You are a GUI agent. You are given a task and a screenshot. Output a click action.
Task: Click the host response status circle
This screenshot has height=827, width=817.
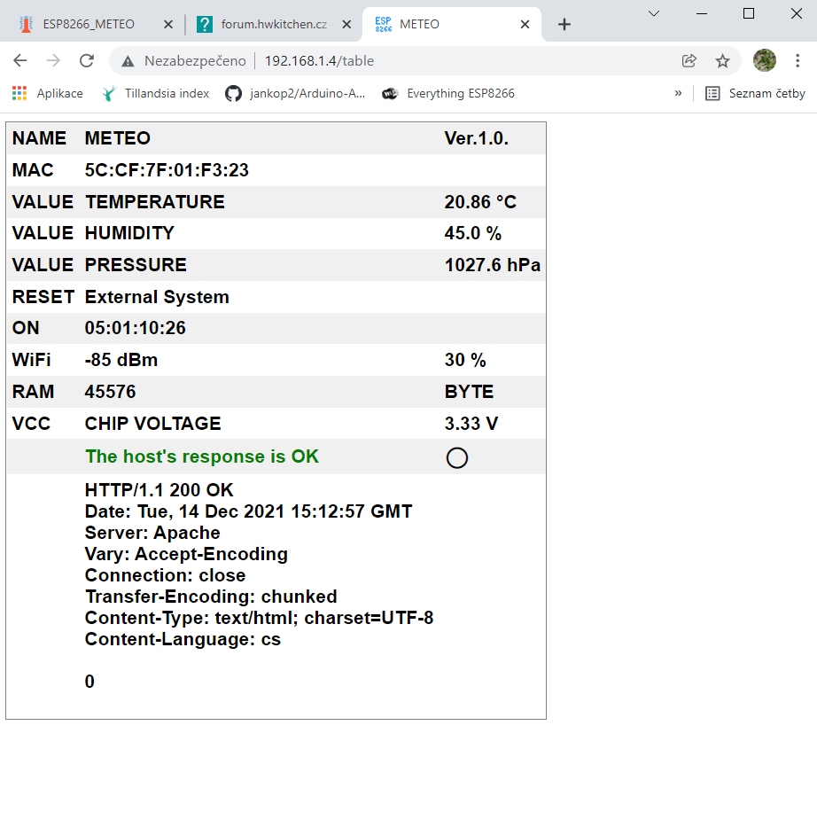click(456, 457)
